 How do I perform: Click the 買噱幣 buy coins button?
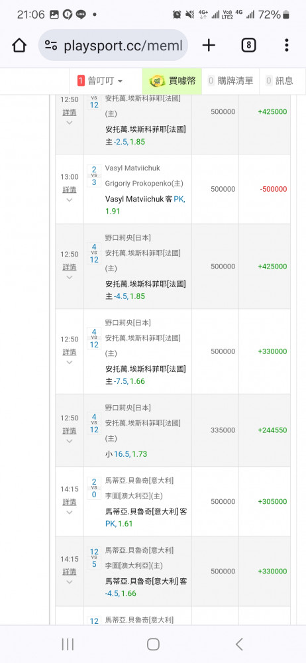(172, 81)
